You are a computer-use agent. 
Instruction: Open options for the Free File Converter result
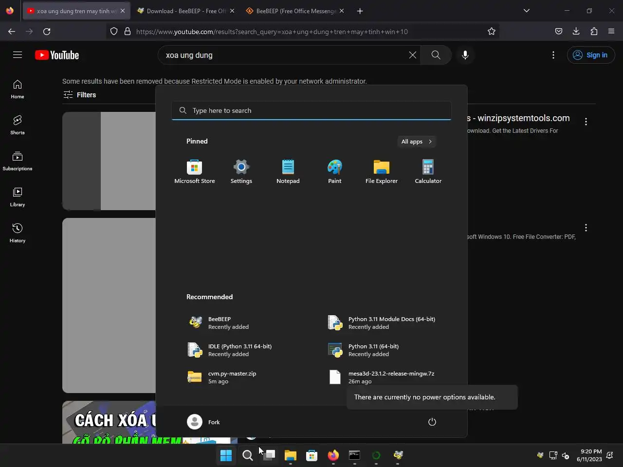click(x=586, y=228)
